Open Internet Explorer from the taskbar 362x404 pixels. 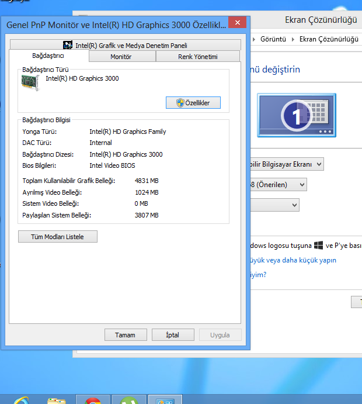pos(22,399)
